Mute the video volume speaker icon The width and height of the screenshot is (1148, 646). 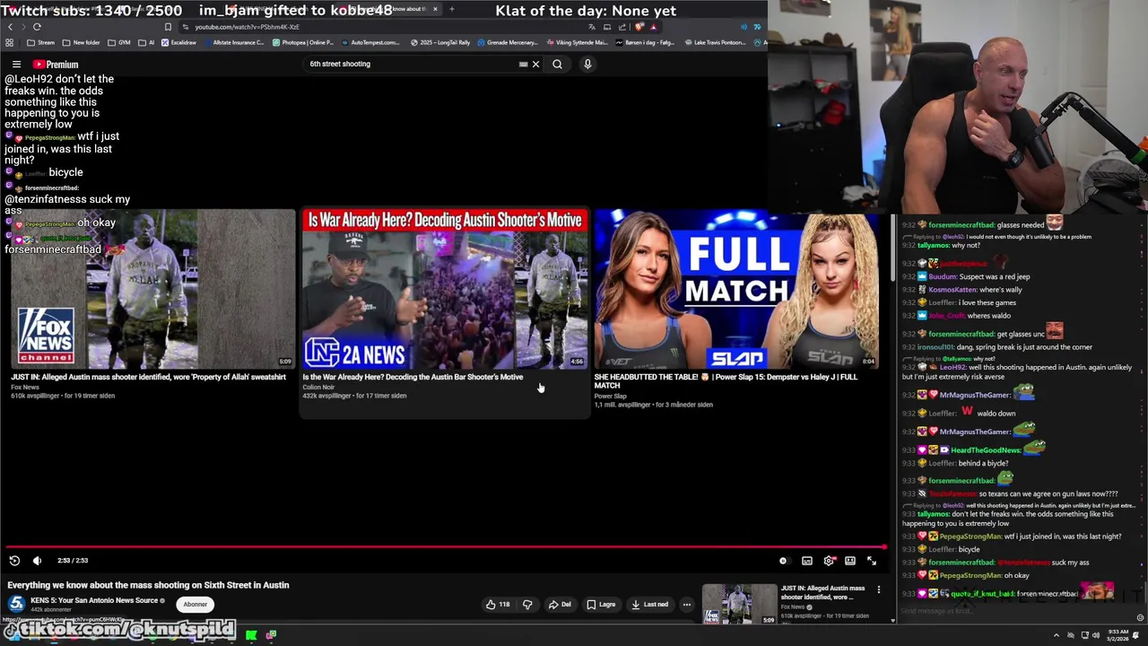click(x=37, y=561)
